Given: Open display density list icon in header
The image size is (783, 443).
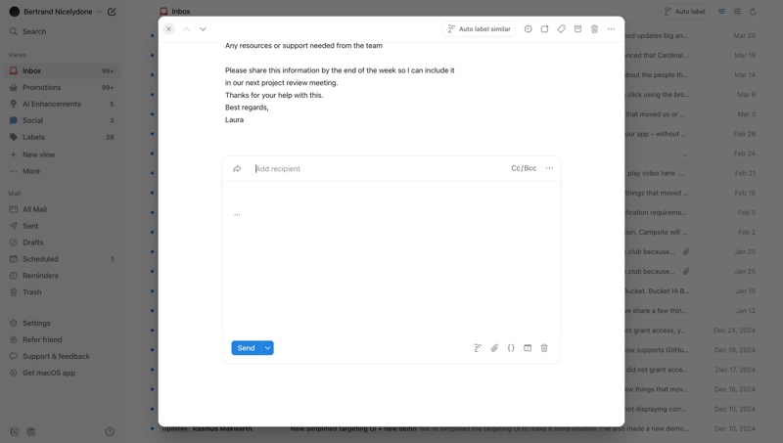Looking at the screenshot, I should (737, 12).
